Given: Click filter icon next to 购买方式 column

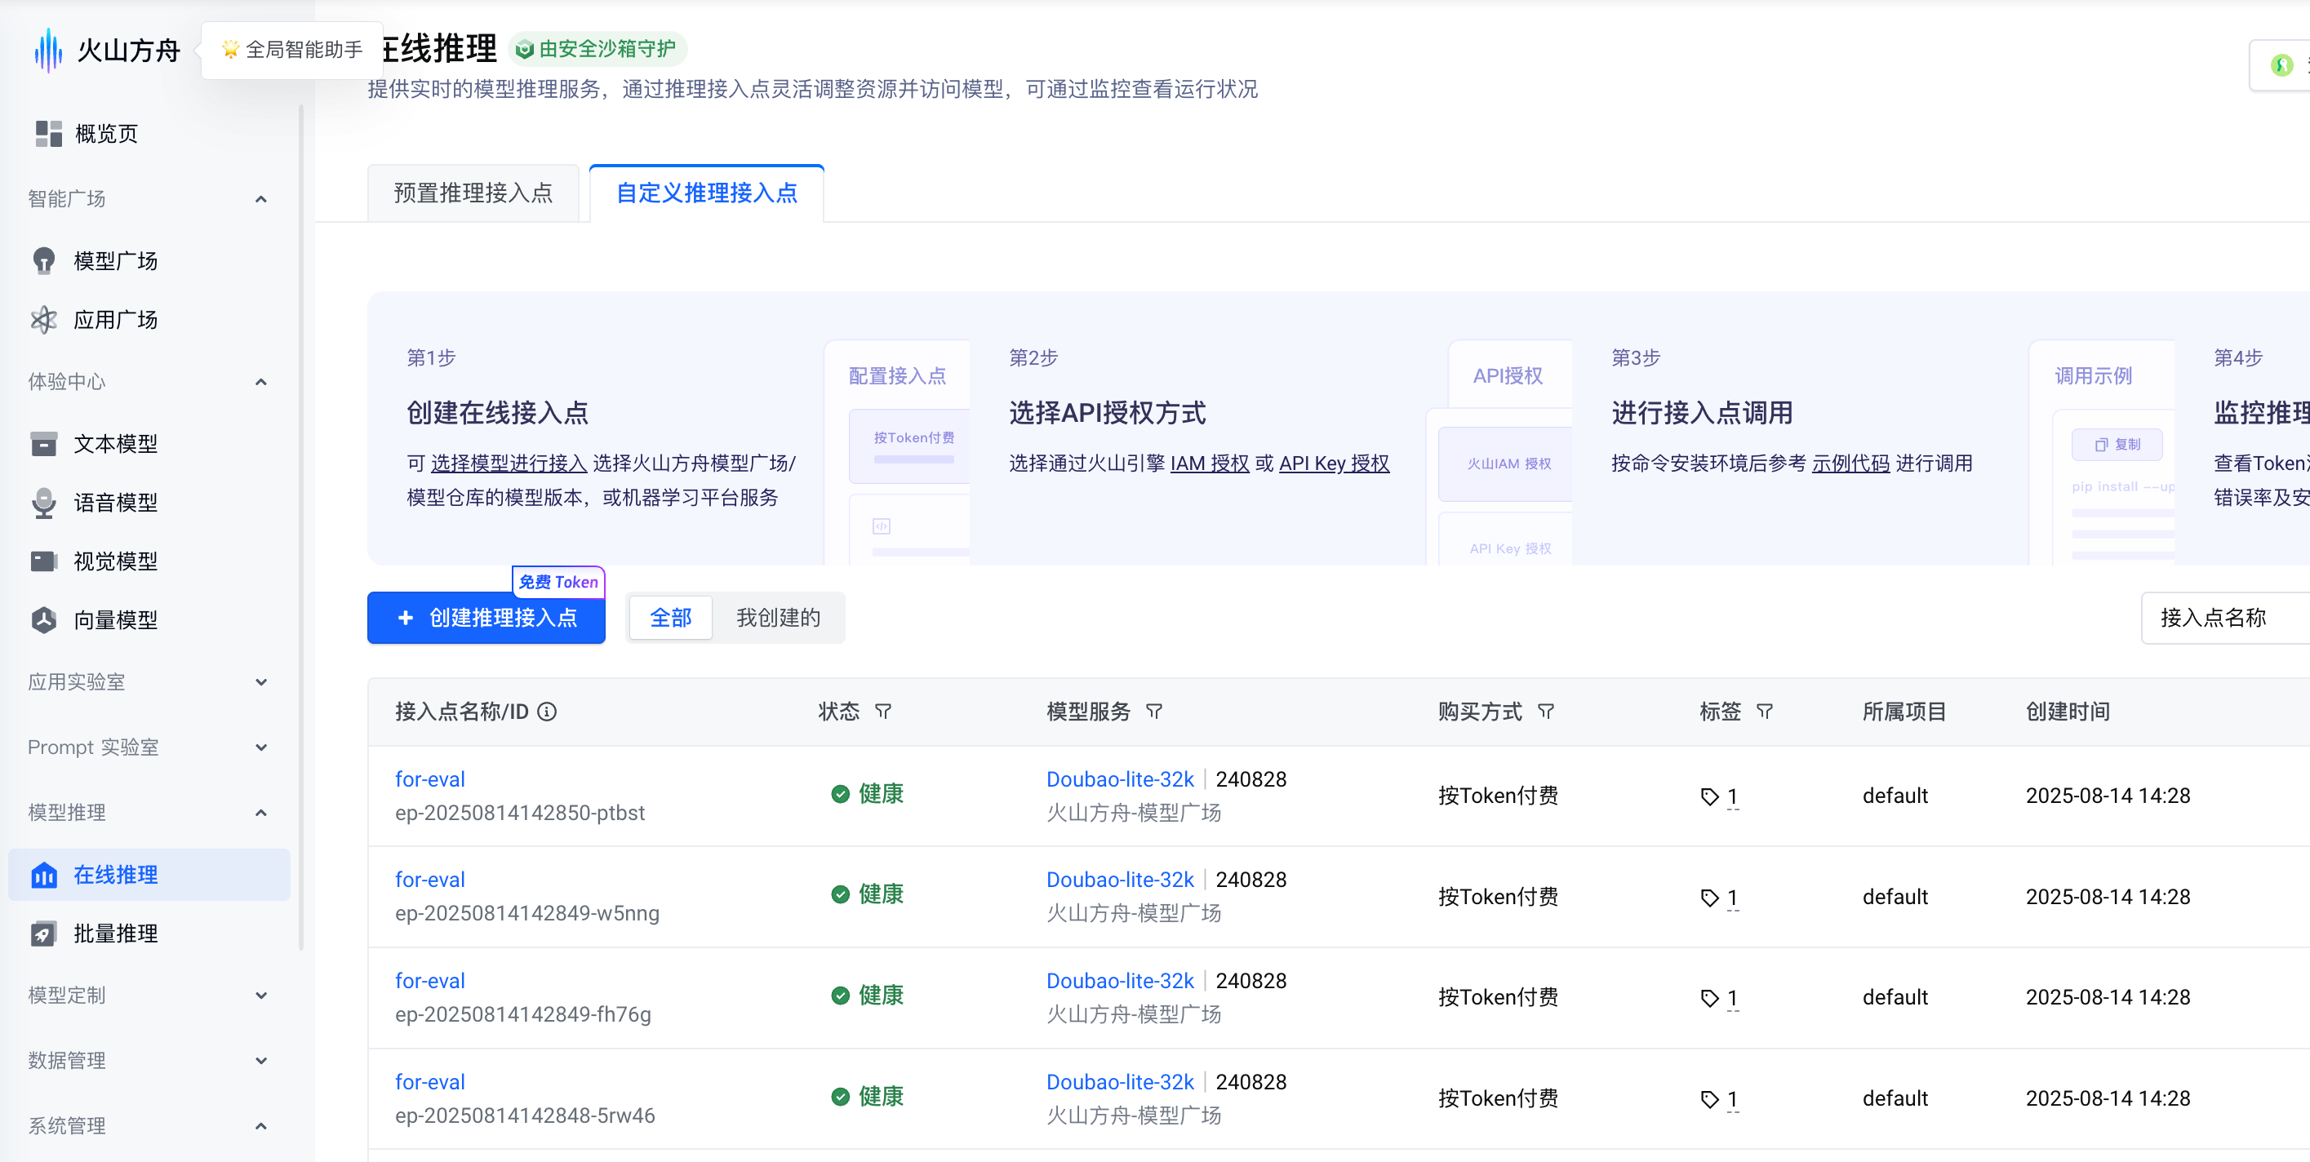Looking at the screenshot, I should point(1546,712).
